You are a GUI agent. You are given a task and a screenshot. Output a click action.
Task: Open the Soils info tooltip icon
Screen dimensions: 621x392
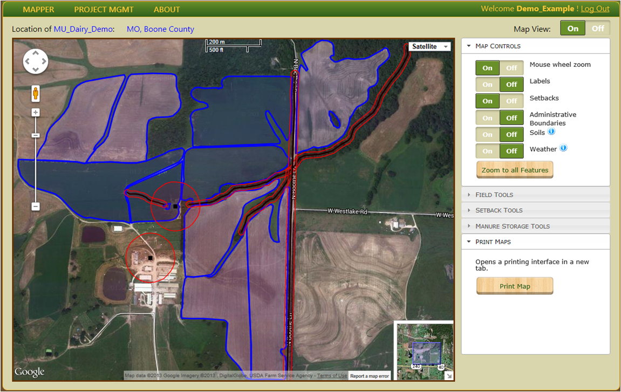[551, 131]
